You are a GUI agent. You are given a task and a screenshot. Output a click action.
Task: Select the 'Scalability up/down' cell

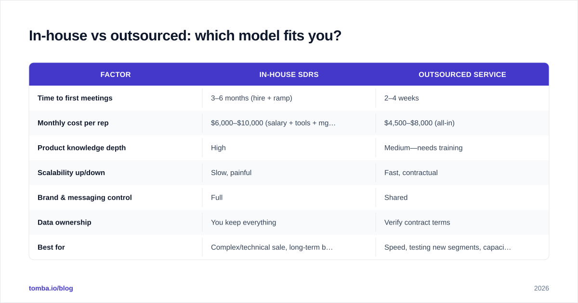coord(116,173)
